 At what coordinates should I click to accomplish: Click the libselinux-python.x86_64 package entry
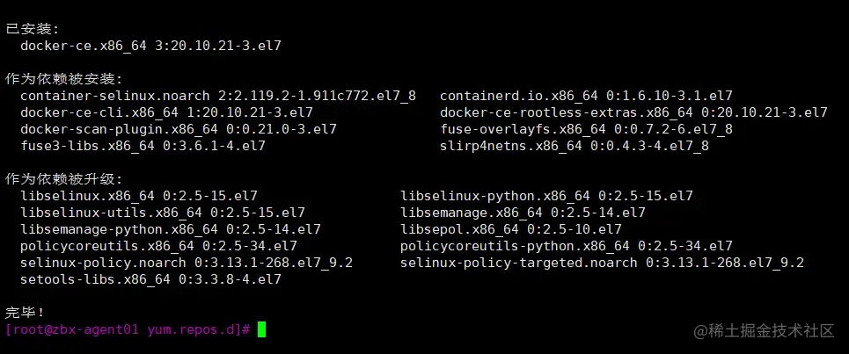(546, 195)
